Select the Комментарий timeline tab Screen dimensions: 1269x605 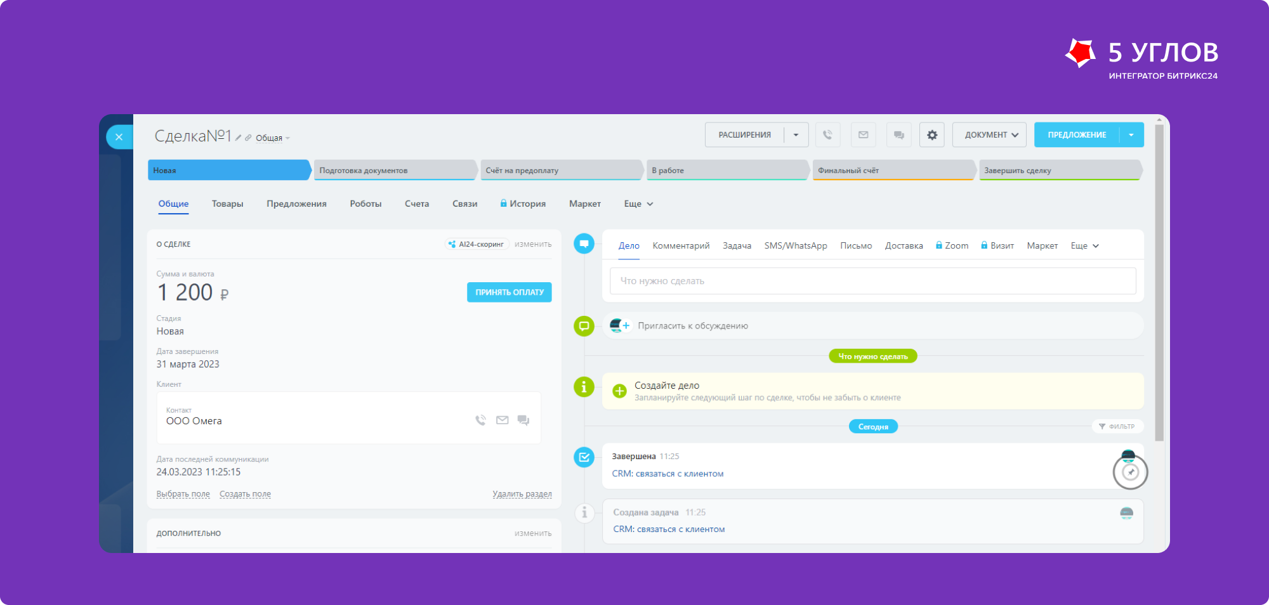click(x=681, y=245)
